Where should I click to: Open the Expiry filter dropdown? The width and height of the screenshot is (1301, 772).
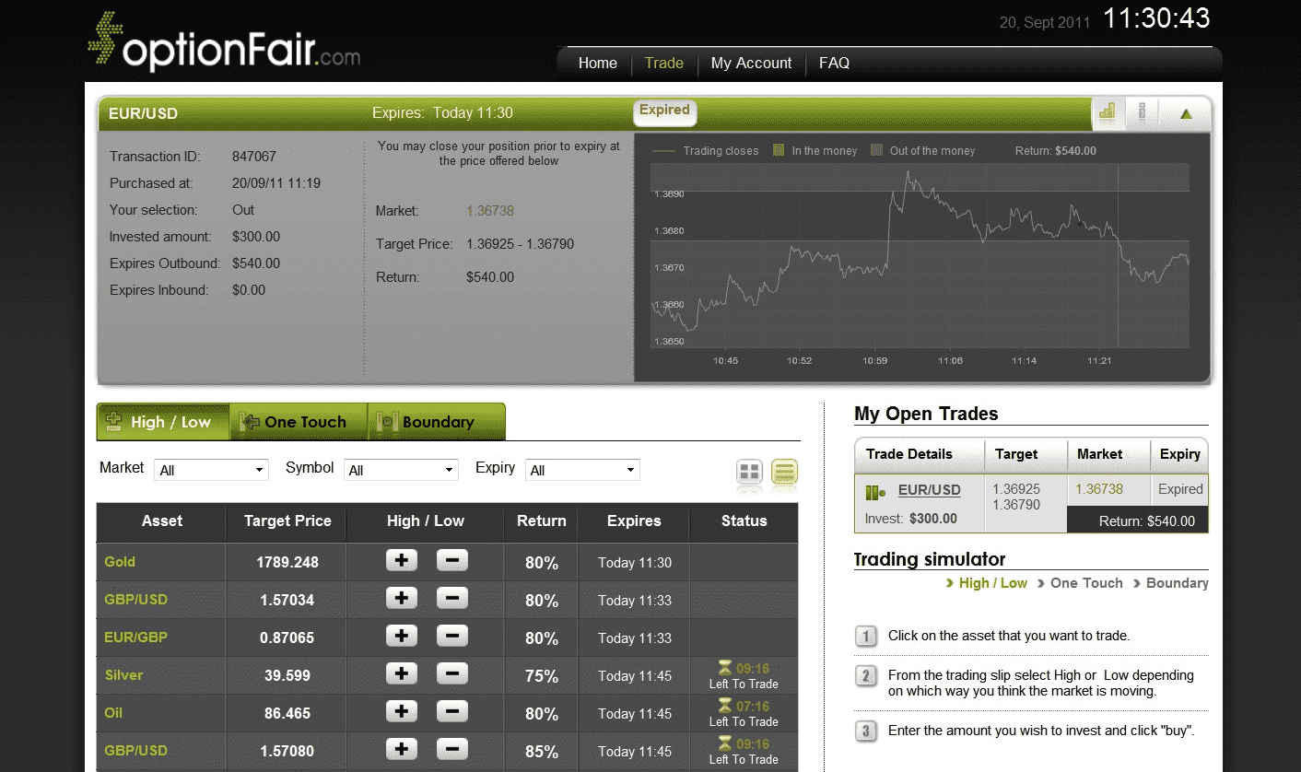coord(582,470)
